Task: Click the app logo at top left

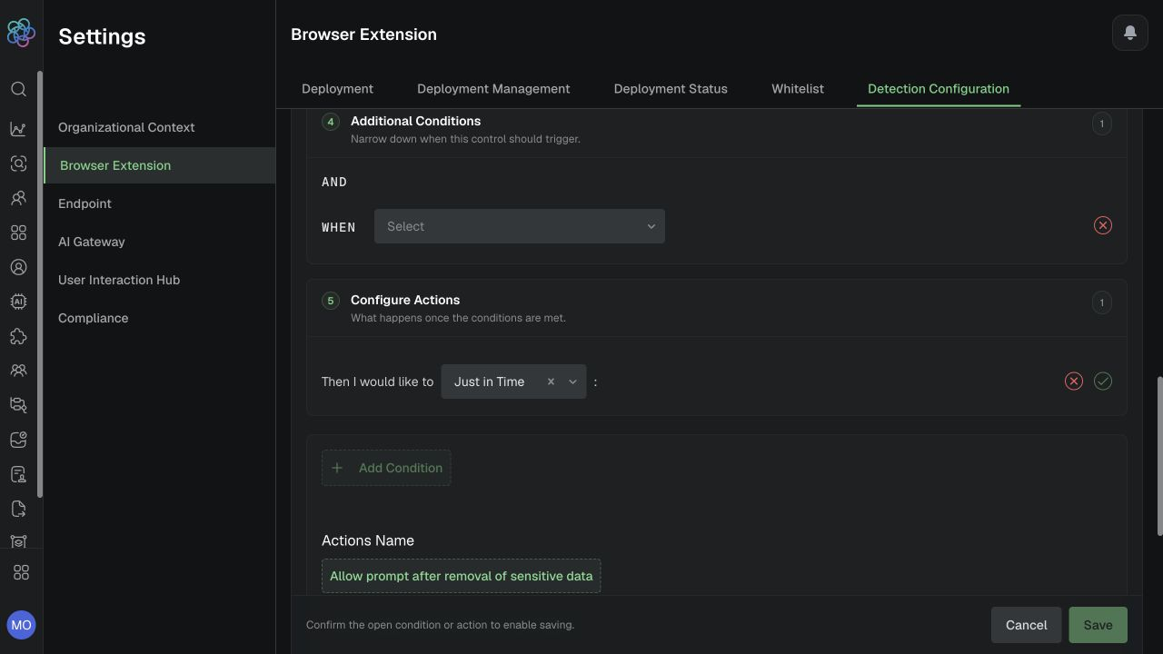Action: (x=21, y=33)
